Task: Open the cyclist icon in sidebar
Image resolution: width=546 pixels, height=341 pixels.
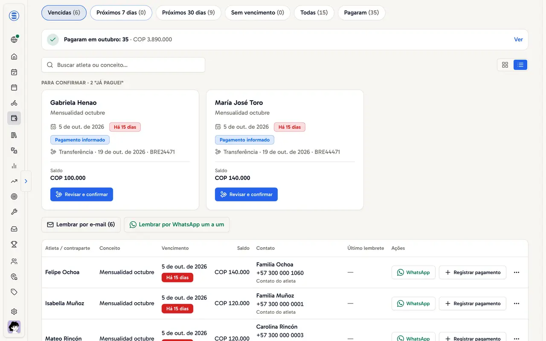Action: 14,103
